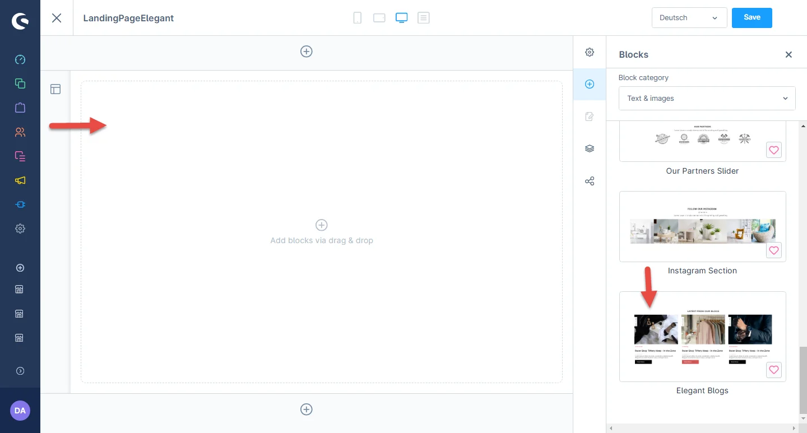Open page settings gear in editor sidebar
Viewport: 807px width, 433px height.
point(590,52)
